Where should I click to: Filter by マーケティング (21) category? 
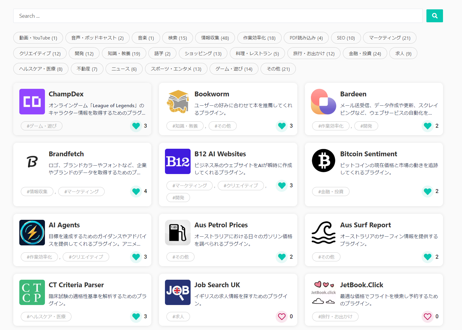(x=390, y=38)
